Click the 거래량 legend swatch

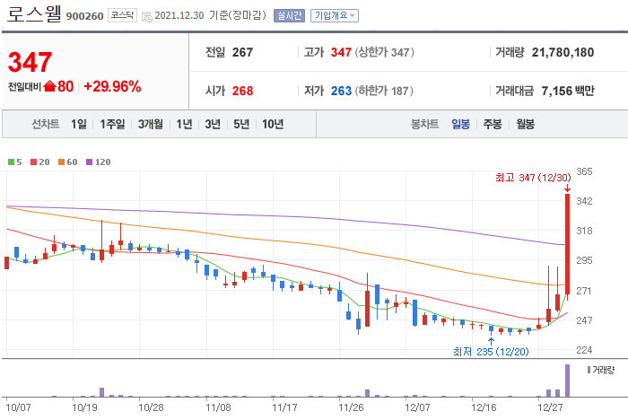(x=589, y=370)
